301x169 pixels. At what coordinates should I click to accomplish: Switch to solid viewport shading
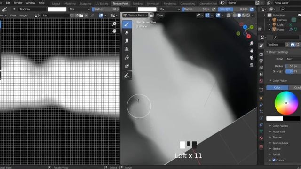pyautogui.click(x=239, y=15)
